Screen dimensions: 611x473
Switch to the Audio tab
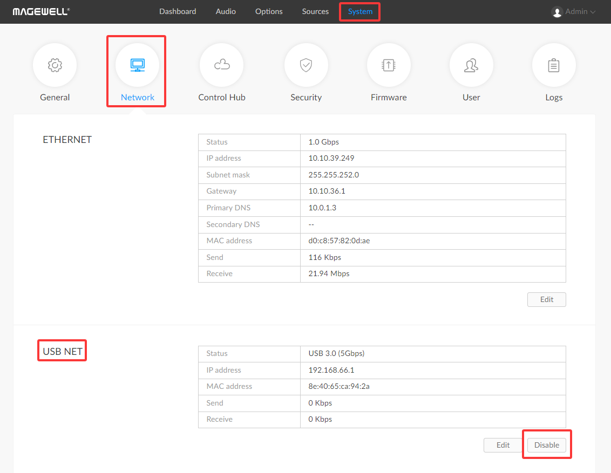[226, 11]
